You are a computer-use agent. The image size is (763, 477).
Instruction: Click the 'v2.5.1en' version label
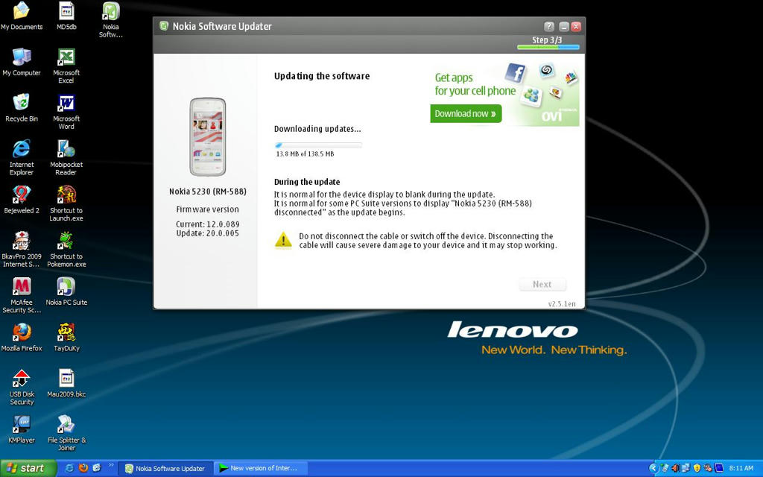pyautogui.click(x=562, y=304)
